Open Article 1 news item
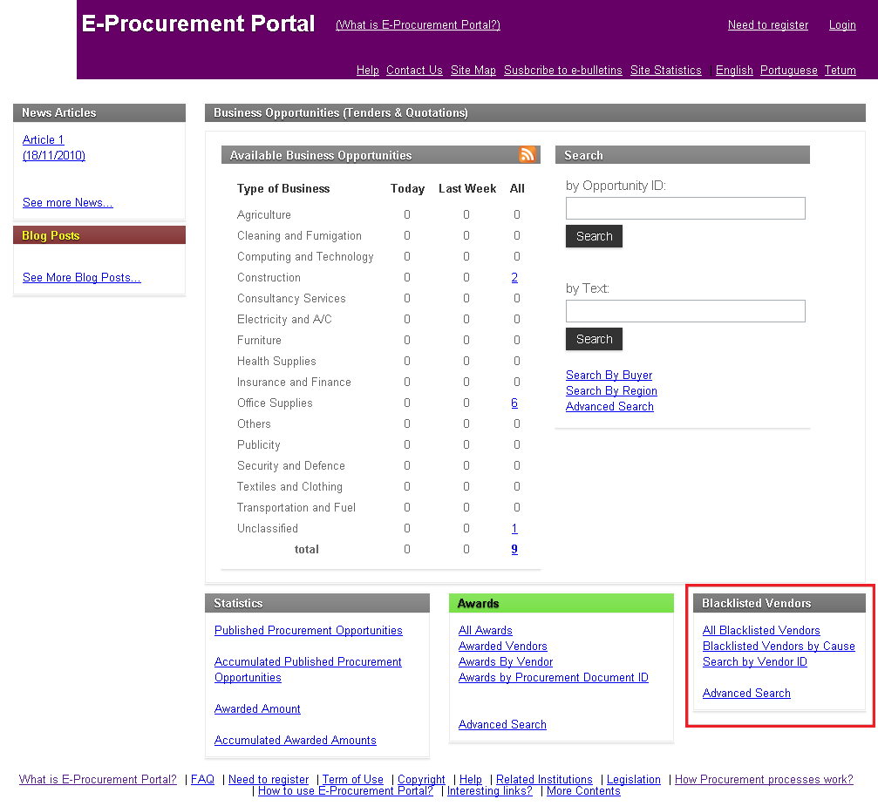Viewport: 878px width, 806px height. point(44,140)
